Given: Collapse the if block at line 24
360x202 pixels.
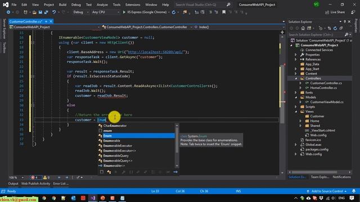Looking at the screenshot, I should 33,76.
